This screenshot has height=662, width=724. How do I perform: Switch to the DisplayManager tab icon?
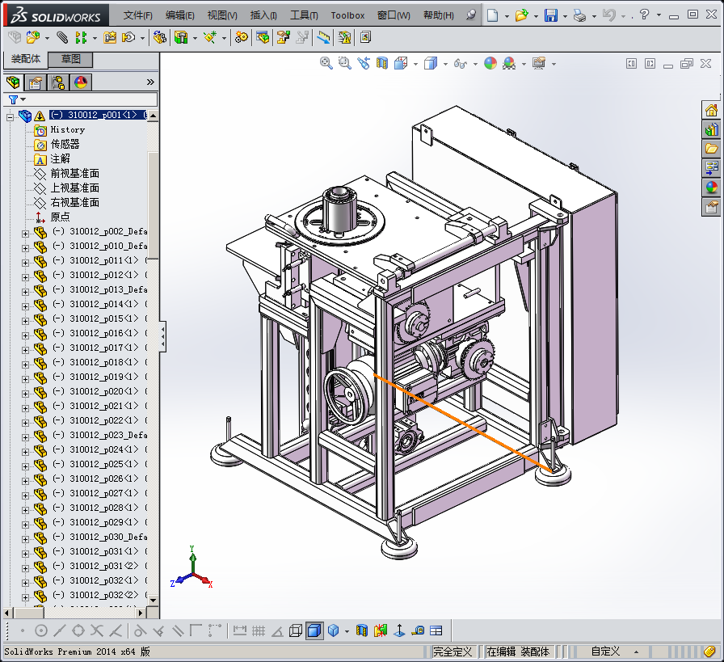[81, 82]
